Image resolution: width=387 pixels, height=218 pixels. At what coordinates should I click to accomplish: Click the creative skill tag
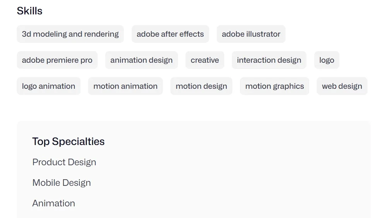click(204, 60)
